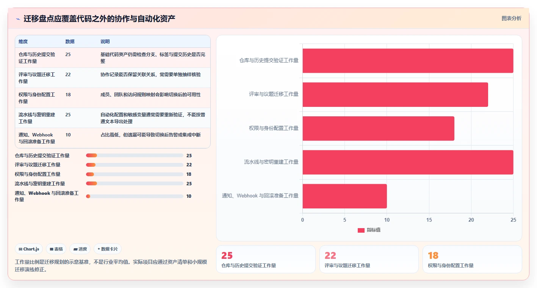
Task: Click the 通知、Webhook 与回滚准备工作量 progress bar
Action: (135, 196)
